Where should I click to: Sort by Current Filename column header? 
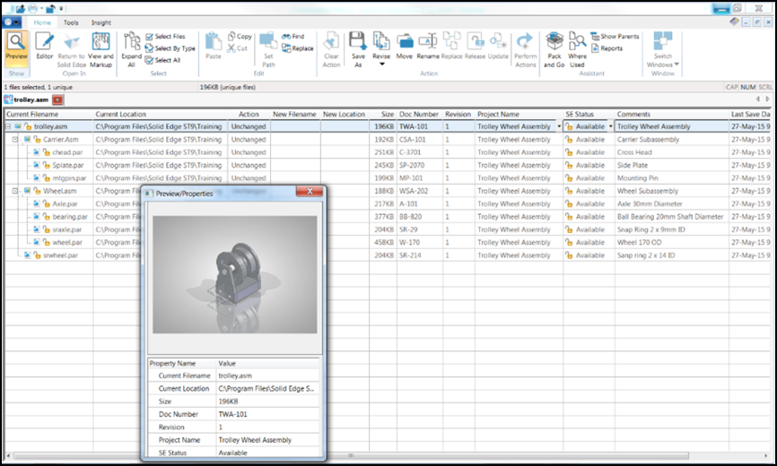click(49, 115)
